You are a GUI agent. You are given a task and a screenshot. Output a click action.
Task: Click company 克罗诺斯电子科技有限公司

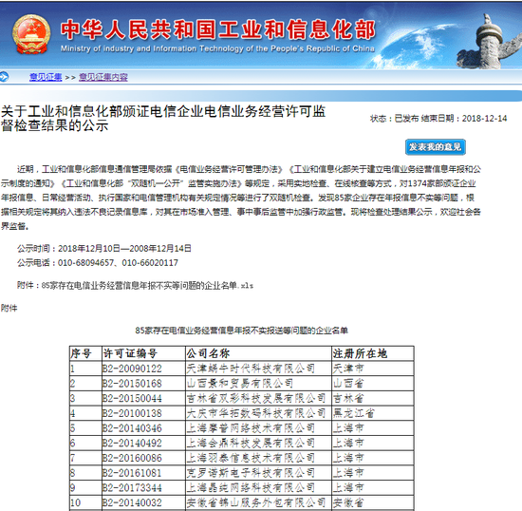click(251, 473)
